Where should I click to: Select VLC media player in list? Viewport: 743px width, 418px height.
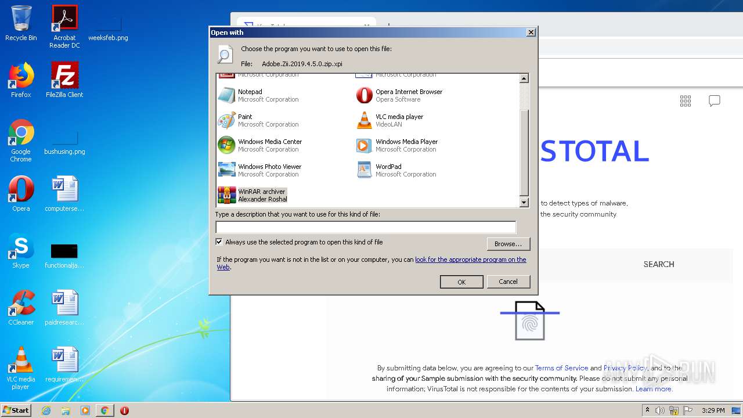pos(390,120)
